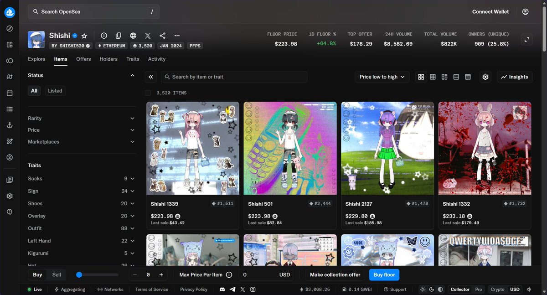Viewport: 547px width, 295px height.
Task: Switch currency display to Crypto
Action: click(497, 290)
